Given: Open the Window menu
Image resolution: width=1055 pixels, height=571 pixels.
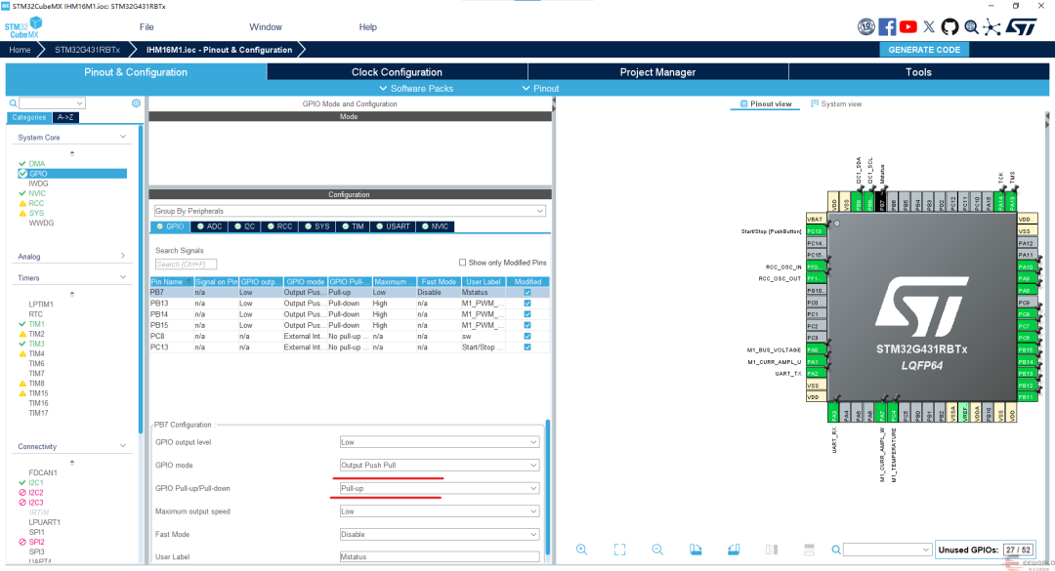Looking at the screenshot, I should pyautogui.click(x=266, y=27).
